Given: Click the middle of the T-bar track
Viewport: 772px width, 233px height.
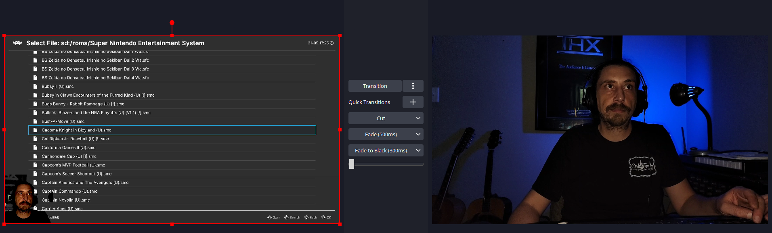Looking at the screenshot, I should pyautogui.click(x=386, y=164).
